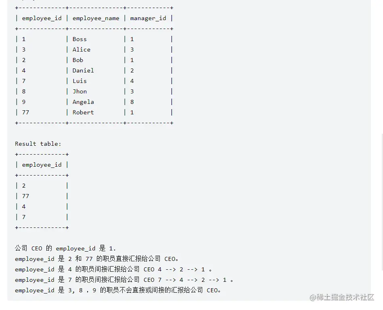This screenshot has height=310, width=383.
Task: Click the value 77 in Result table
Action: [25, 196]
